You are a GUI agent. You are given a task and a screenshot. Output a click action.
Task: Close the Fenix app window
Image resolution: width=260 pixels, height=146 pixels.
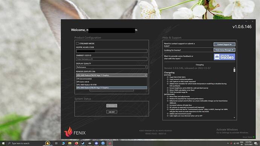tap(252, 21)
